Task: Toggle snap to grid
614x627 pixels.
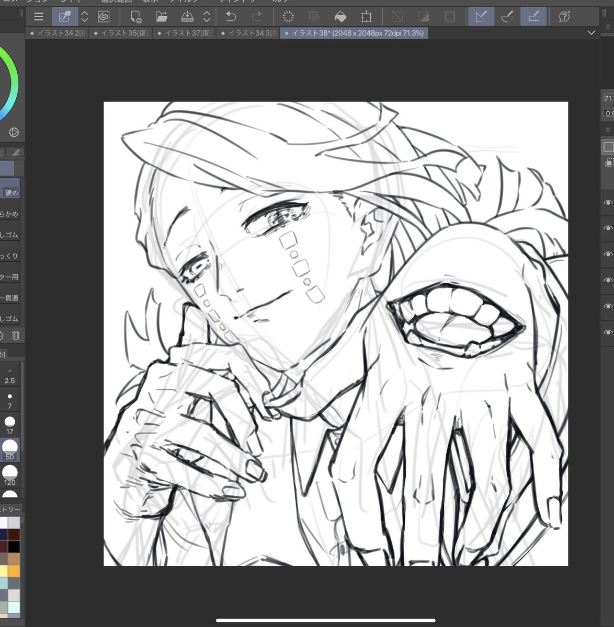Action: pos(533,17)
